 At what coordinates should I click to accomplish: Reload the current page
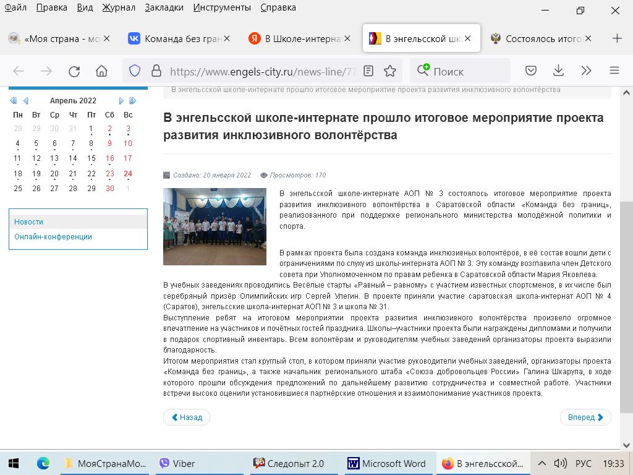[x=74, y=72]
